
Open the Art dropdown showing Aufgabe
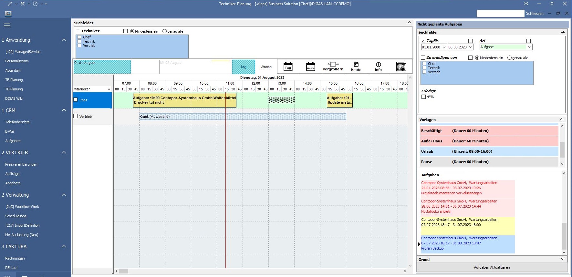pos(529,47)
